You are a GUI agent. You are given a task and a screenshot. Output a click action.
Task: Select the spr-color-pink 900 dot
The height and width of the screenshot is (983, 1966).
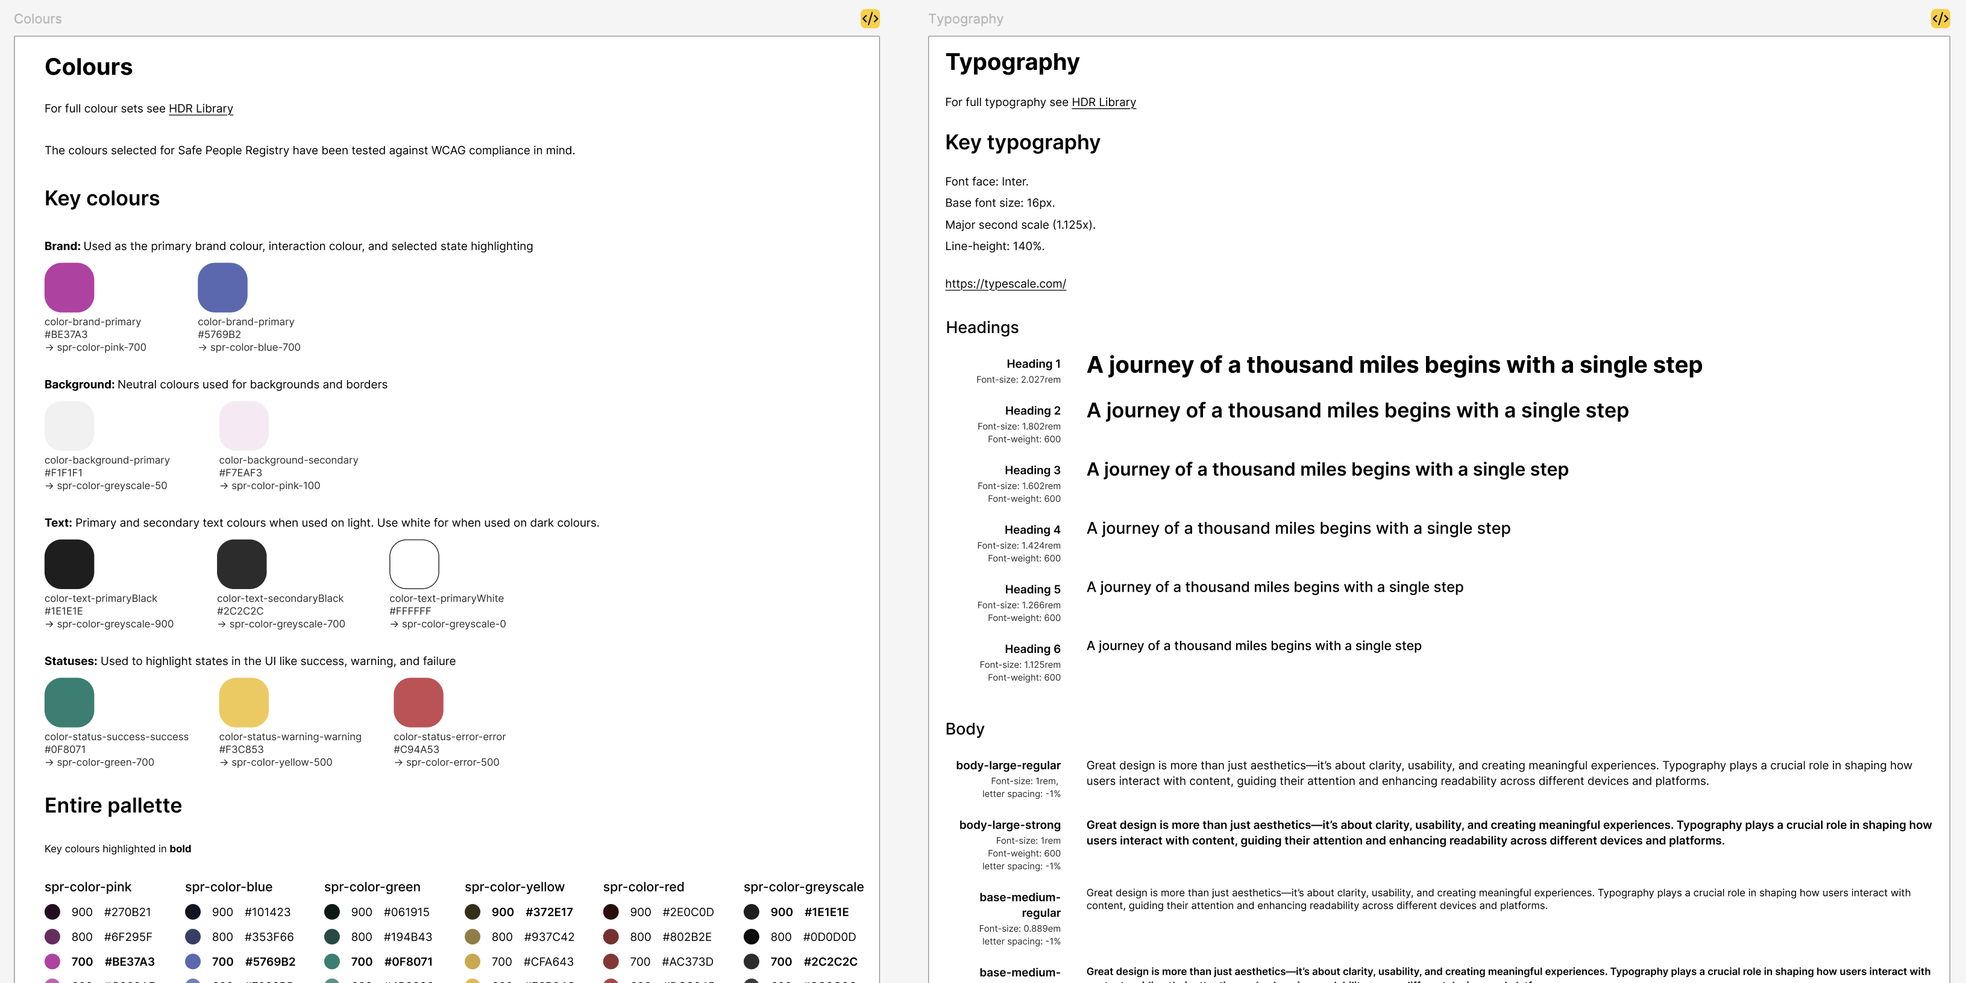(x=52, y=912)
